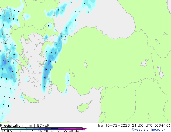The image size is (171, 132).
Task: Select the 20–25 mm legend color swatch
Action: point(48,128)
